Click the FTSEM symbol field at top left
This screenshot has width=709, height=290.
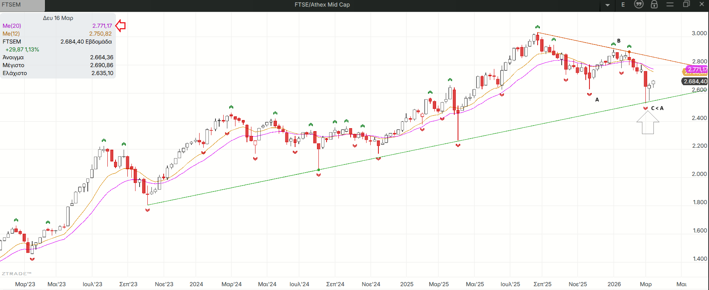coord(22,5)
